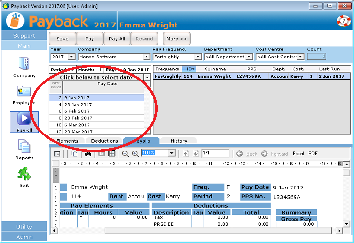This screenshot has height=243, width=354.
Task: Open the zoom percentage combo box
Action: 172,153
